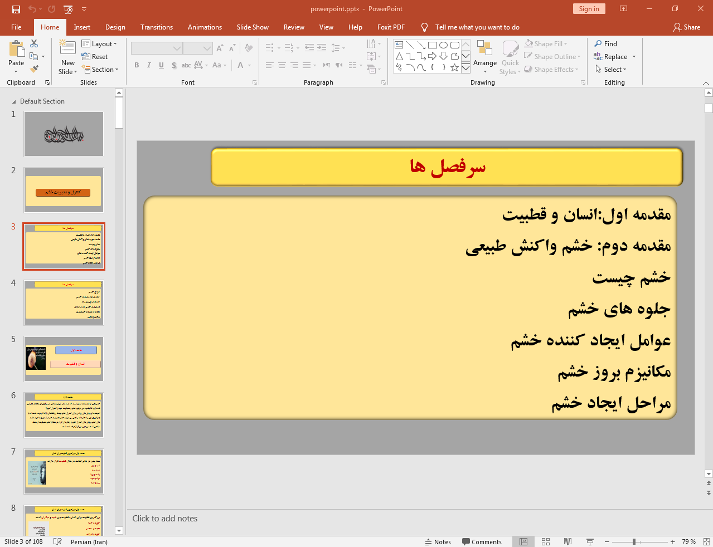
Task: Fit slide to current window
Action: click(706, 541)
